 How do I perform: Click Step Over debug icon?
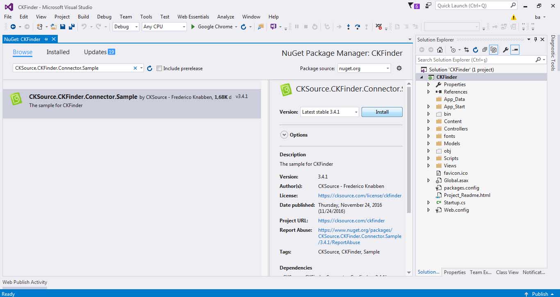(x=357, y=27)
